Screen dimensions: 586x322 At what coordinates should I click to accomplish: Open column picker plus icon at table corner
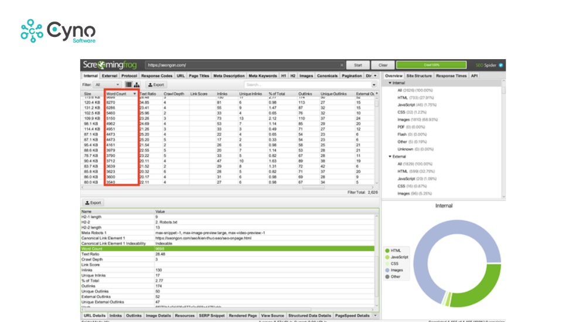376,94
